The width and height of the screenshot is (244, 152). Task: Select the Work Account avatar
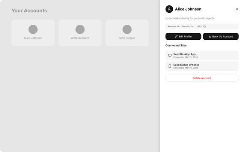click(80, 29)
